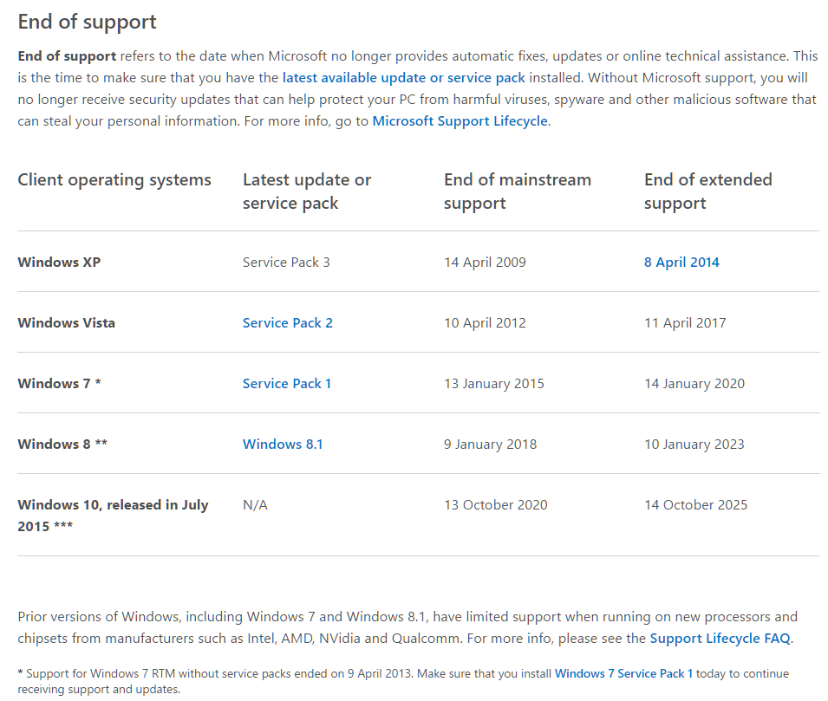Open the Service Pack 1 link in the table
The image size is (828, 701).
point(286,384)
